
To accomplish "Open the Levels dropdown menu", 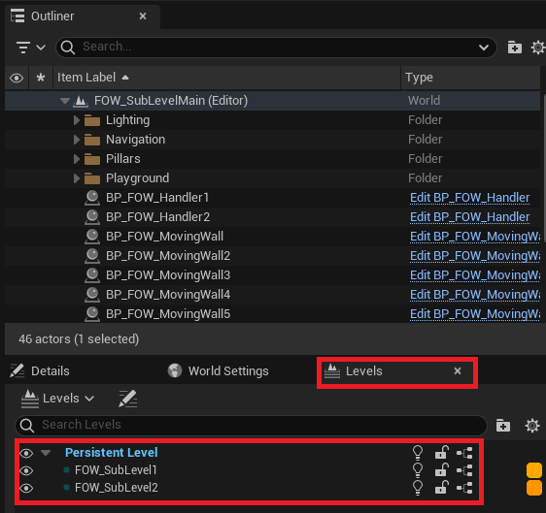I will pos(57,399).
